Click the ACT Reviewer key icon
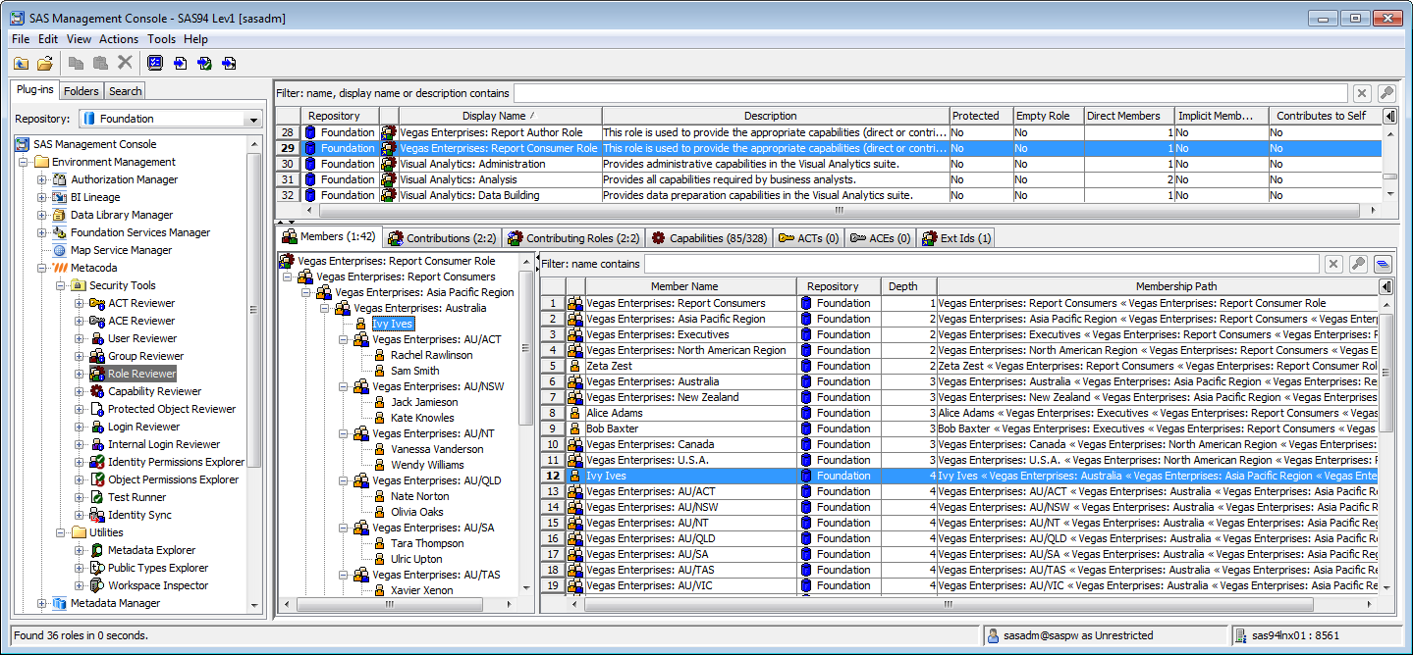The height and width of the screenshot is (655, 1413). 97,303
